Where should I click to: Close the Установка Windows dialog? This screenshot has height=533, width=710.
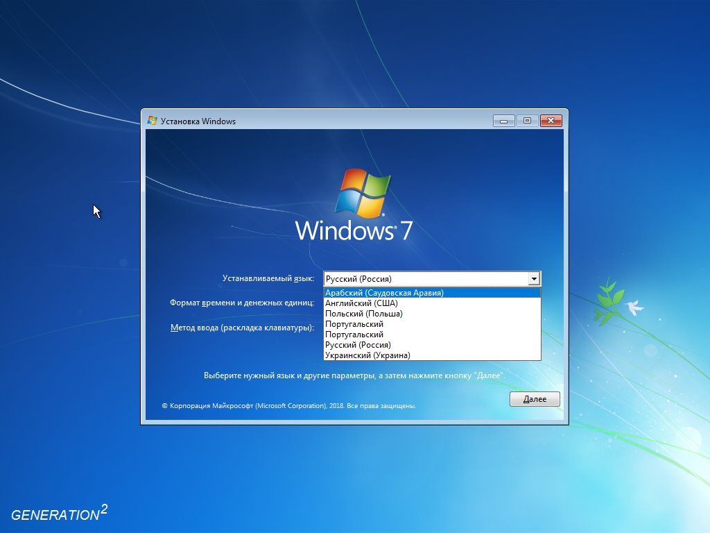coord(551,121)
